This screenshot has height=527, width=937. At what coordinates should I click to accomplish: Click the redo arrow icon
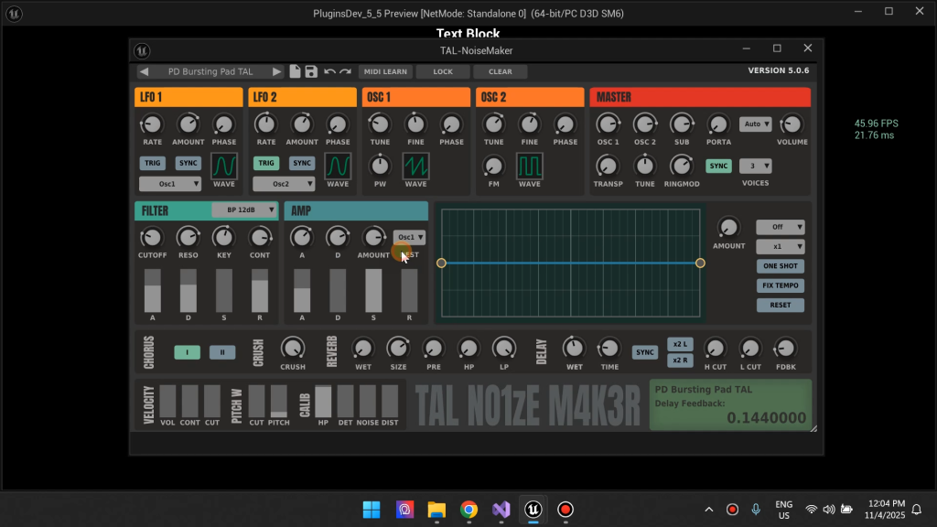tap(345, 71)
